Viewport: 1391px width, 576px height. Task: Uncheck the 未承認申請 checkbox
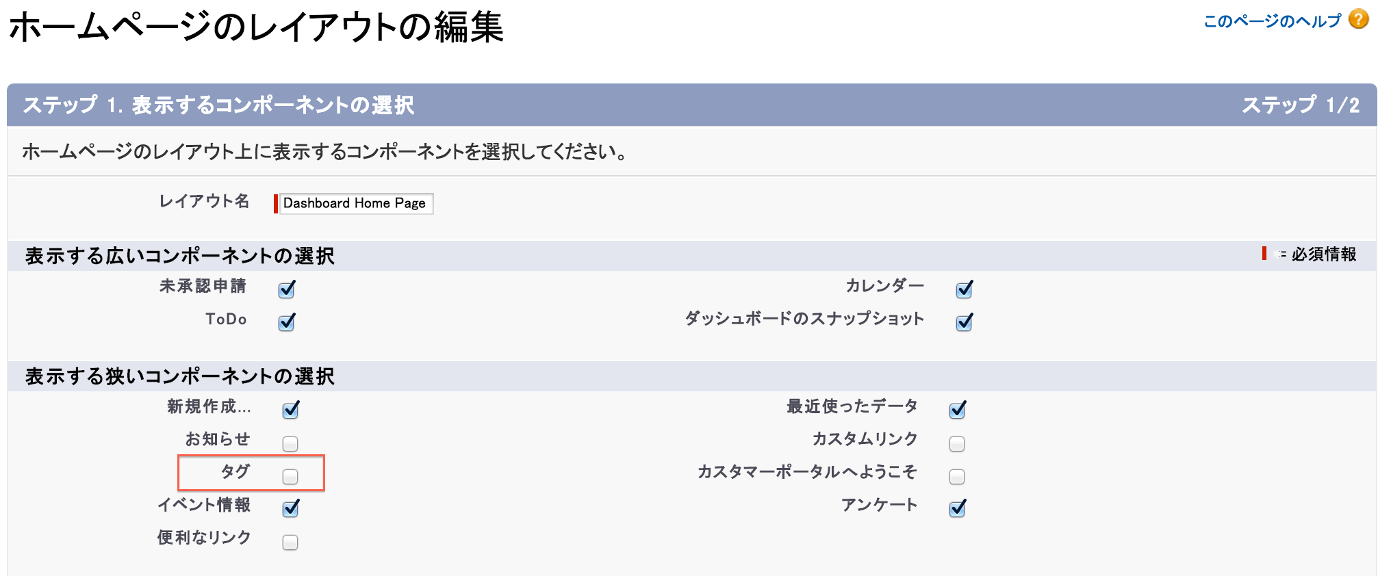287,289
